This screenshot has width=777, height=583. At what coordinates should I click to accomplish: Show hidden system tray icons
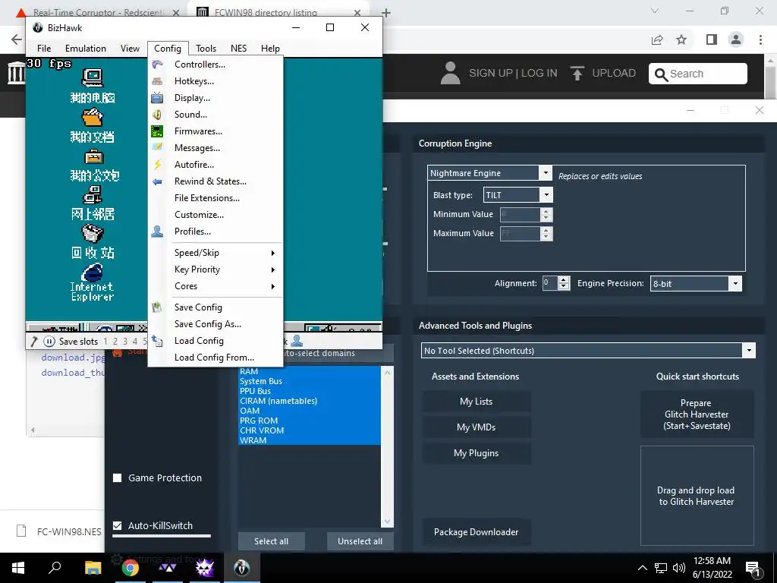click(x=642, y=568)
